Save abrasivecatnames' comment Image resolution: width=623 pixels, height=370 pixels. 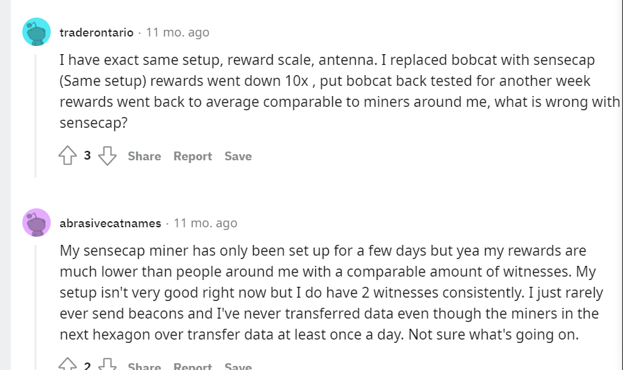pyautogui.click(x=238, y=366)
